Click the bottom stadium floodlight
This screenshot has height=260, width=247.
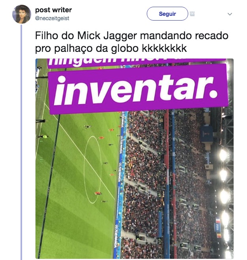pos(228,255)
